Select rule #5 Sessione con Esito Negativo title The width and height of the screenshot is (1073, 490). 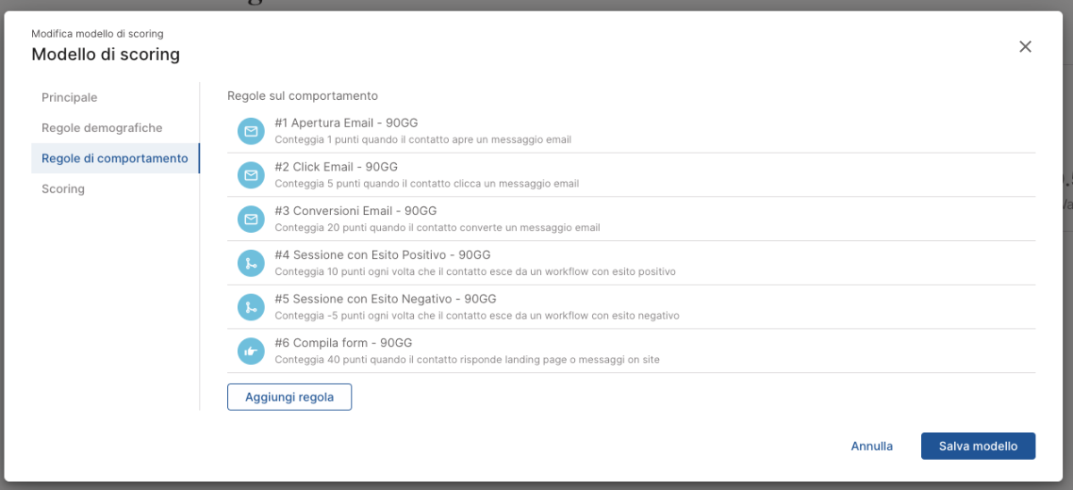click(385, 299)
